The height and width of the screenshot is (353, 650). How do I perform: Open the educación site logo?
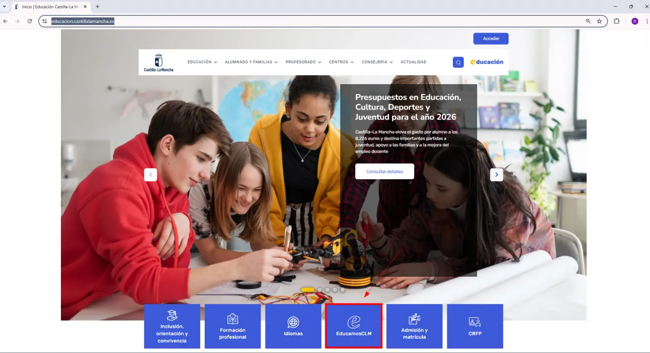tap(487, 62)
